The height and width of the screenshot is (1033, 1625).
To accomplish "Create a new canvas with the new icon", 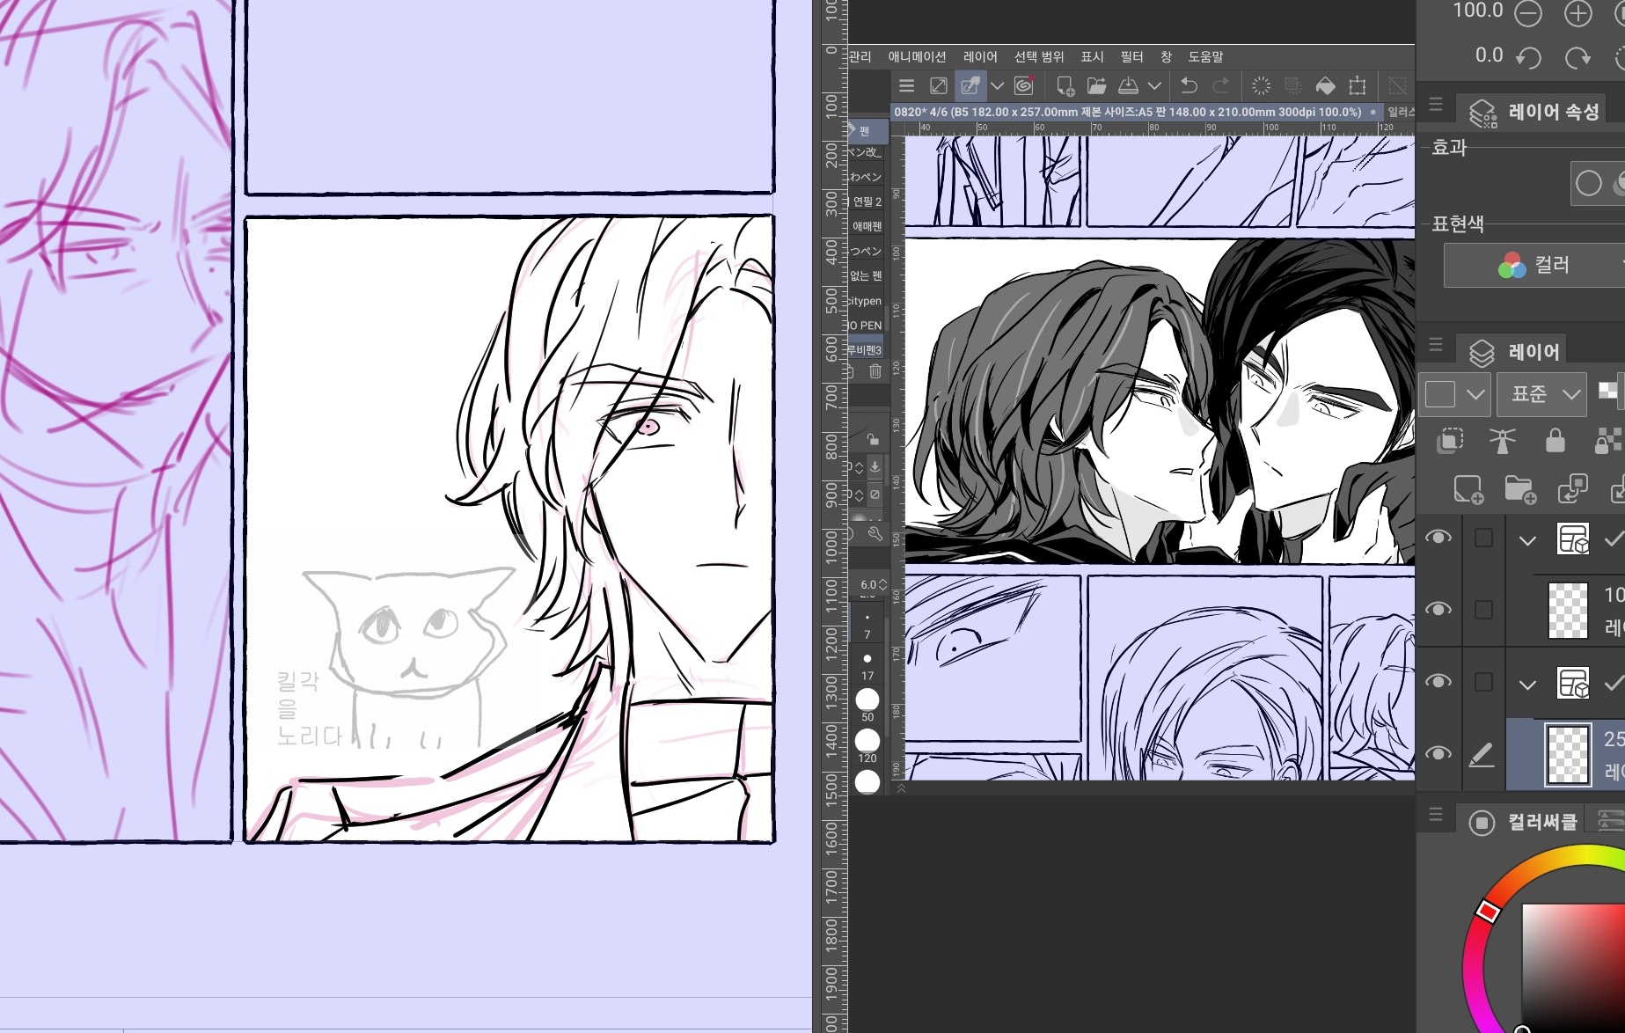I will (1065, 85).
